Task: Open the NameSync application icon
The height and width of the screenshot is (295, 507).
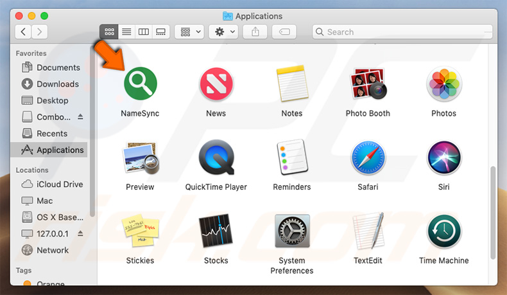Action: pyautogui.click(x=141, y=84)
